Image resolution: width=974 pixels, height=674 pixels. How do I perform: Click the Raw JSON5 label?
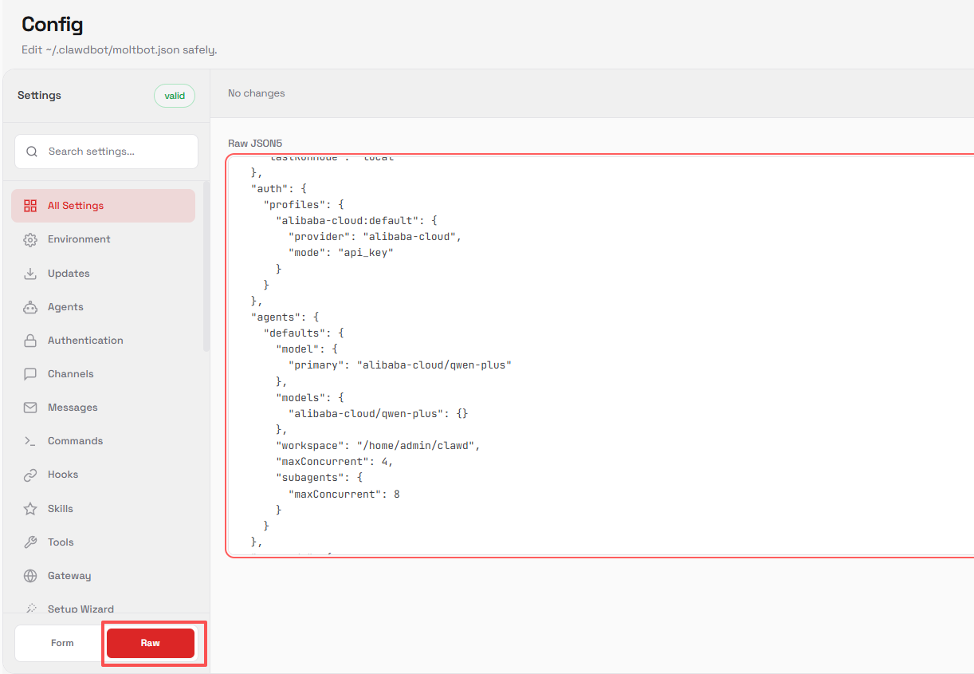[x=255, y=144]
